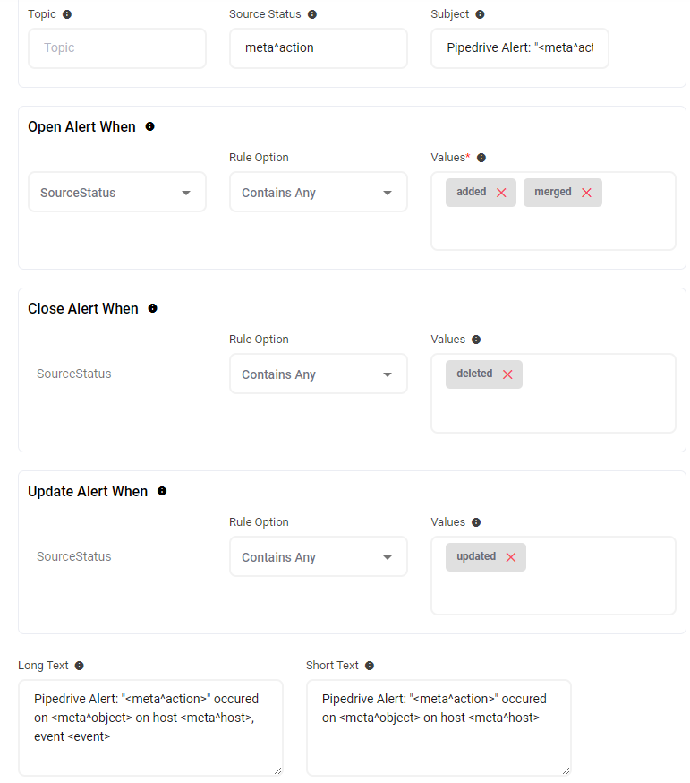Expand Rule Option dropdown under Update Alert When
Screen dimensions: 690x783
[x=318, y=557]
